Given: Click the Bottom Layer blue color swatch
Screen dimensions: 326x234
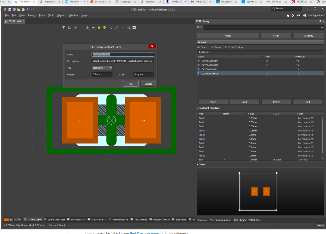Looking at the screenshot, I should click(45, 220).
